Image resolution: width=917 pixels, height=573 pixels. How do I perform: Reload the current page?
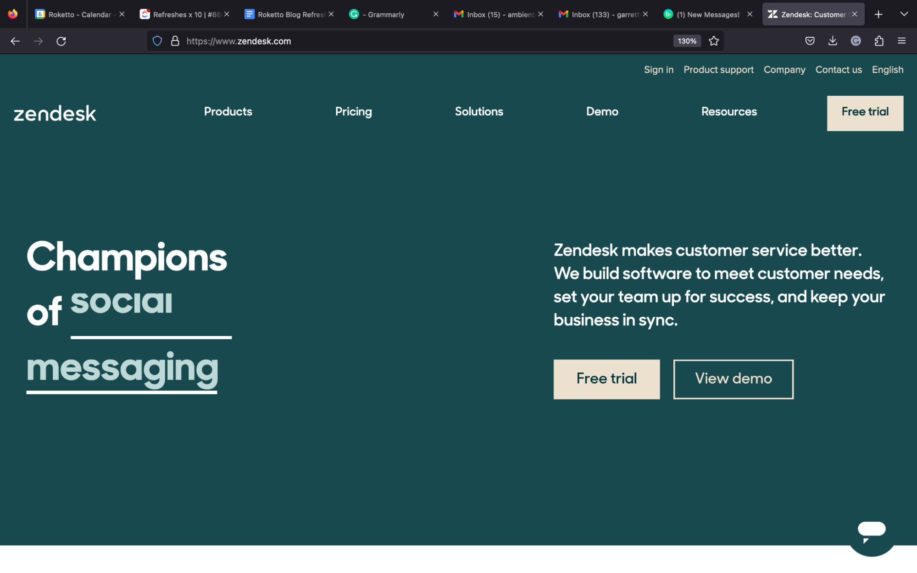click(61, 41)
